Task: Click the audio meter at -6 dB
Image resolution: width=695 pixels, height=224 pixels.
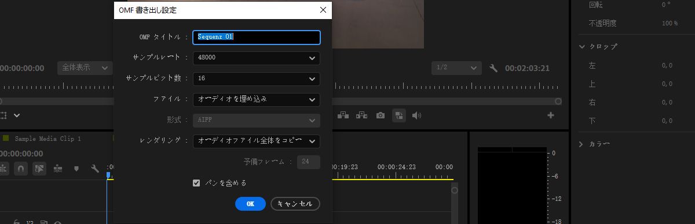Action: pyautogui.click(x=554, y=177)
